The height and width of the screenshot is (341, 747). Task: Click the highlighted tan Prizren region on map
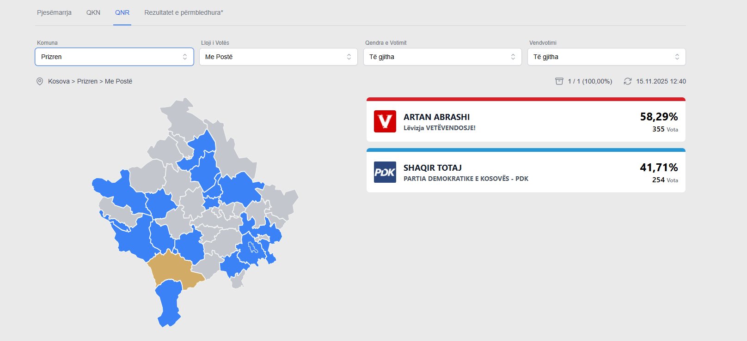tap(171, 270)
